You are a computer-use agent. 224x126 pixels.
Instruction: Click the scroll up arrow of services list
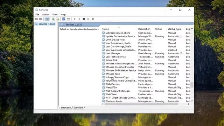(192, 29)
